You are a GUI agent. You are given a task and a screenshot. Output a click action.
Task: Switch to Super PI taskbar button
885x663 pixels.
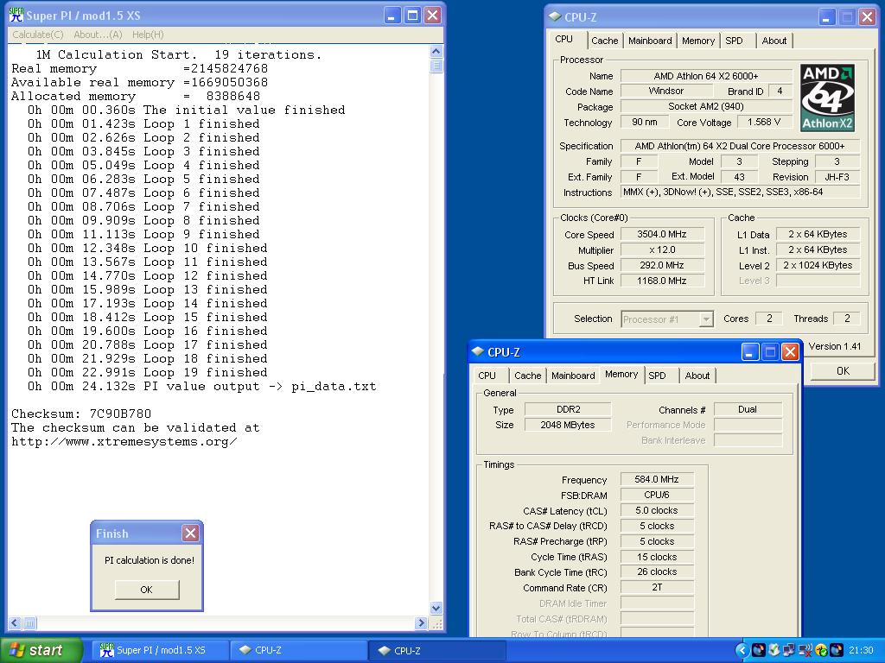click(160, 650)
